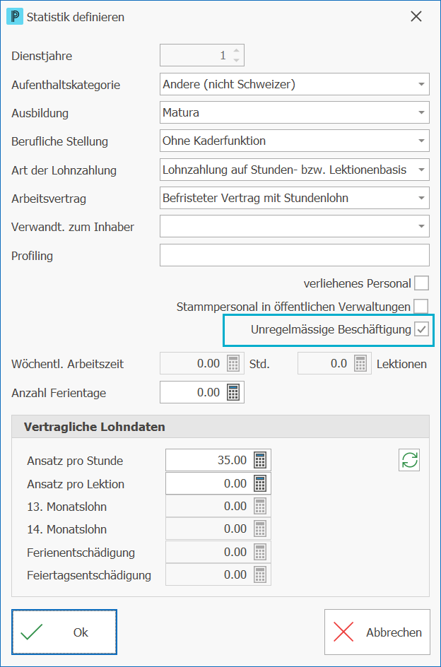Close the Statistik definieren dialog
Viewport: 441px width, 667px height.
coord(416,16)
